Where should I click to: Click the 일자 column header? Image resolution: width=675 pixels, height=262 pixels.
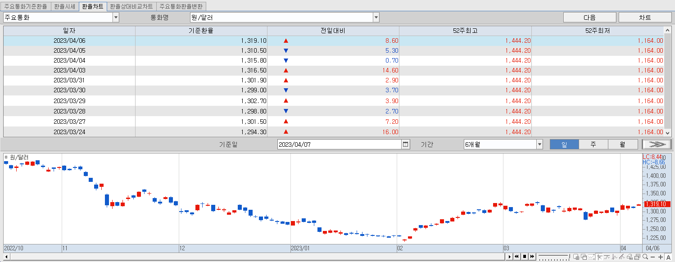[69, 31]
